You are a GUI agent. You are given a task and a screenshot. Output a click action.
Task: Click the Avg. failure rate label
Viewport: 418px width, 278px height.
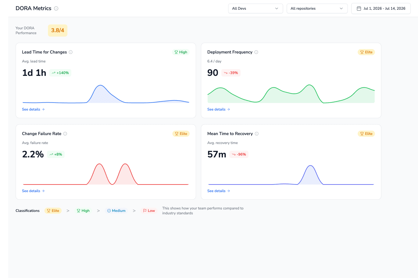(35, 143)
